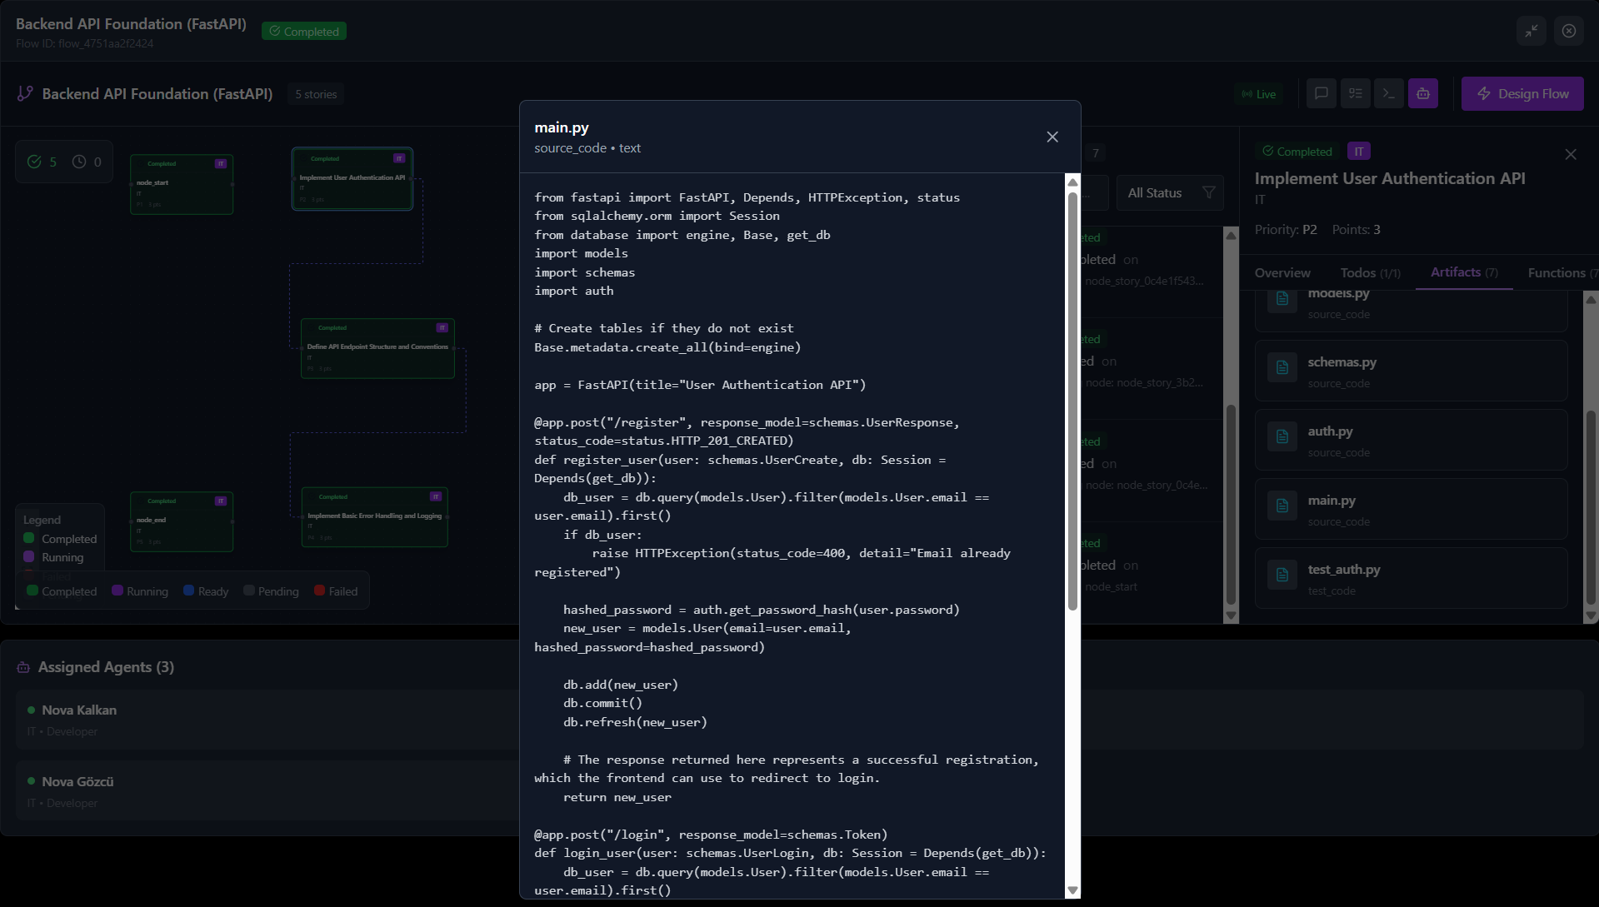
Task: Select the Artifacts tab
Action: pyautogui.click(x=1464, y=272)
